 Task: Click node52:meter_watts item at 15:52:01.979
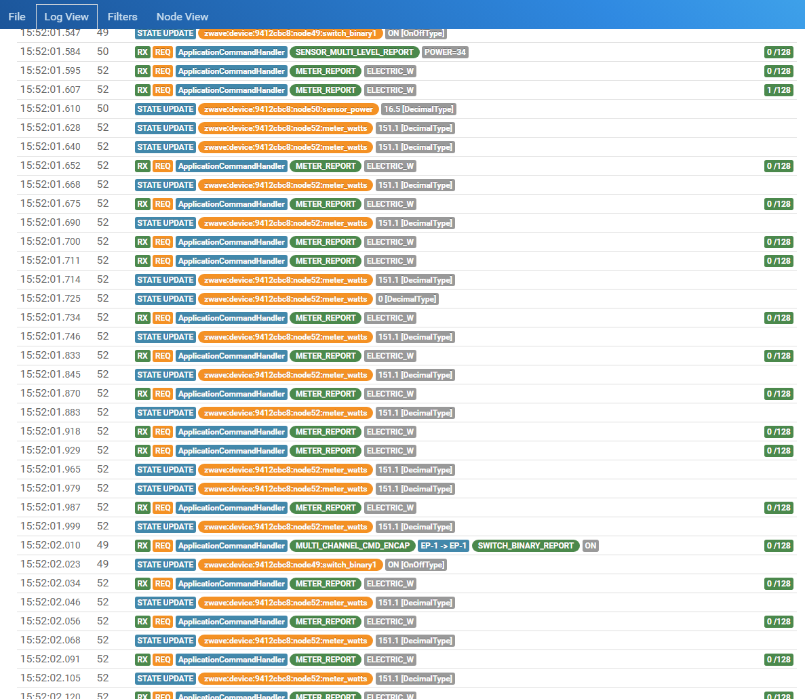pos(286,489)
